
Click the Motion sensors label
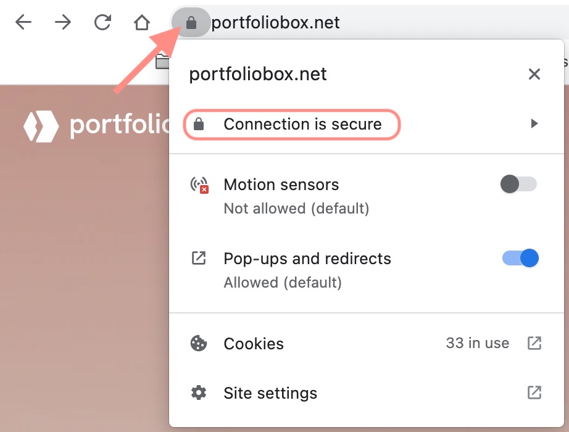(x=281, y=185)
